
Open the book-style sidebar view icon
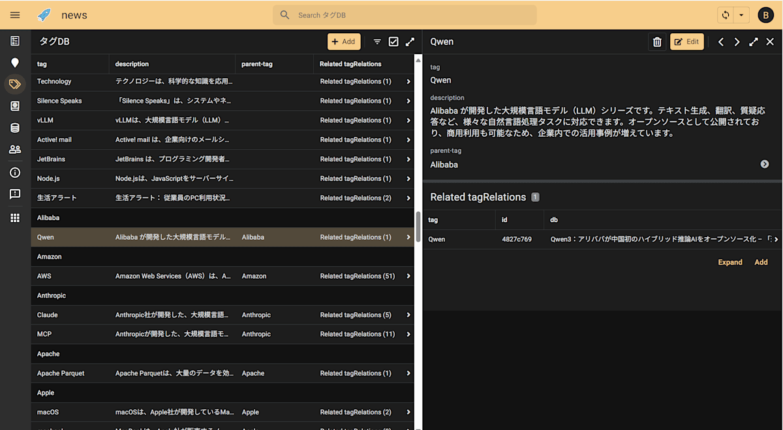pyautogui.click(x=15, y=106)
